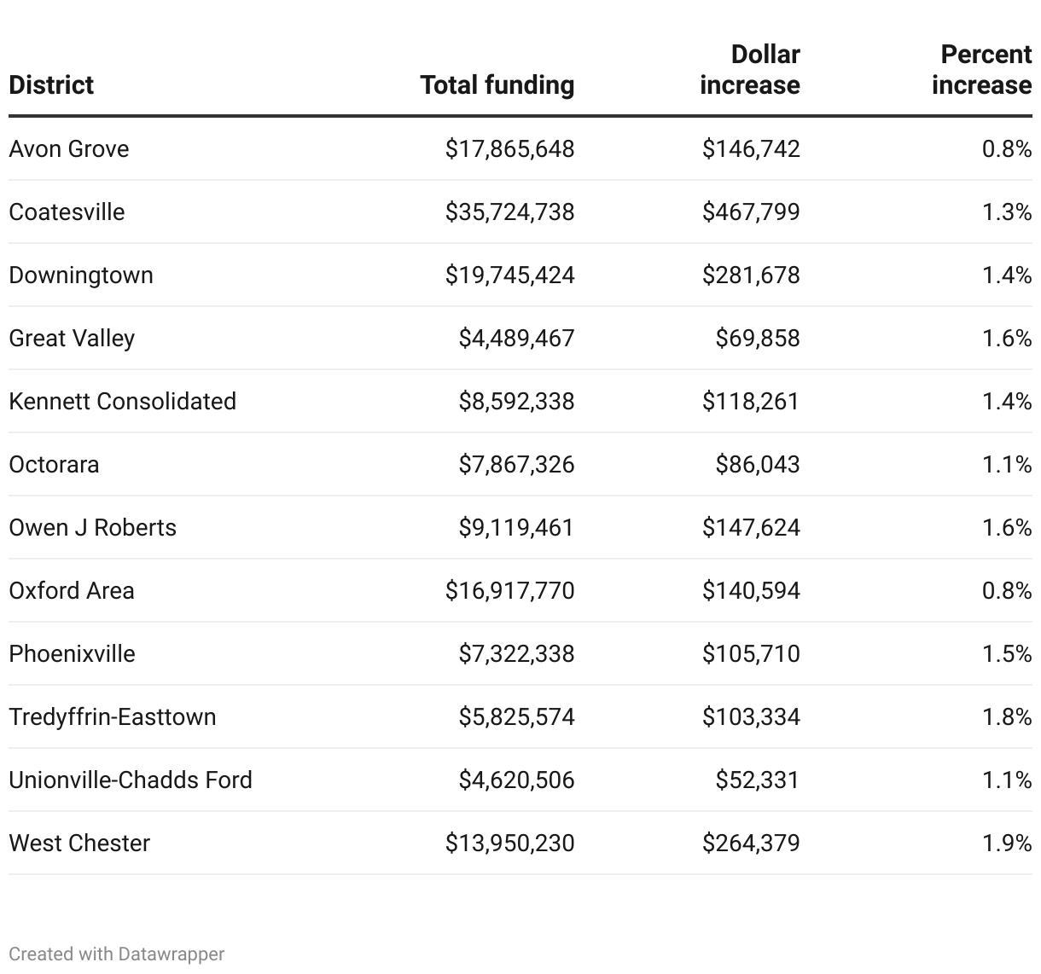Viewport: 1041px width, 974px height.
Task: Click the Total funding column header
Action: (497, 85)
